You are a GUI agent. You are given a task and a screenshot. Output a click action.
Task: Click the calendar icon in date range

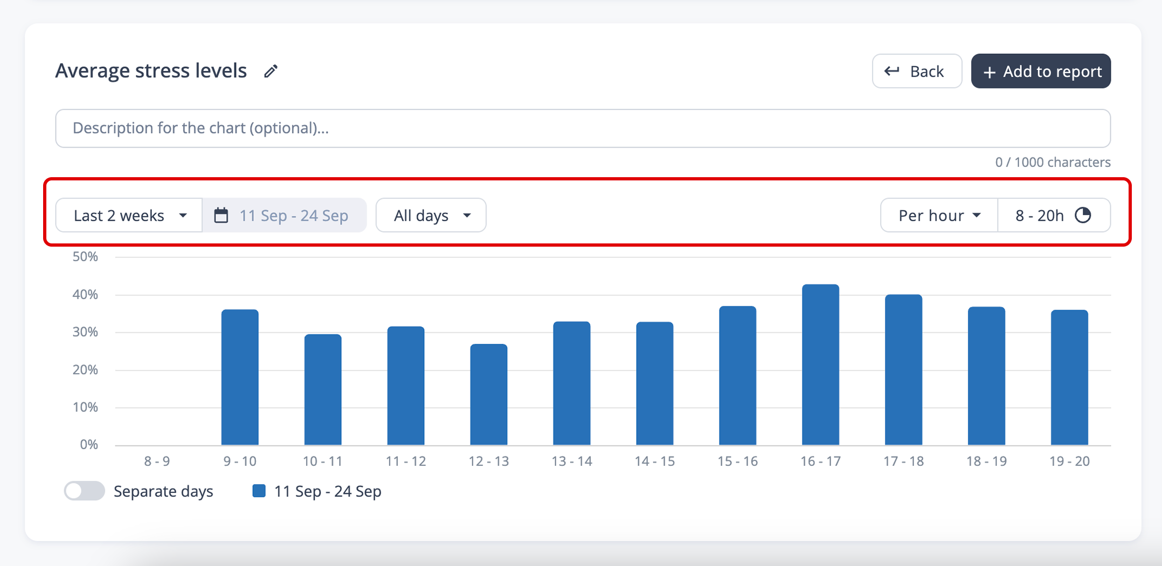pos(221,215)
